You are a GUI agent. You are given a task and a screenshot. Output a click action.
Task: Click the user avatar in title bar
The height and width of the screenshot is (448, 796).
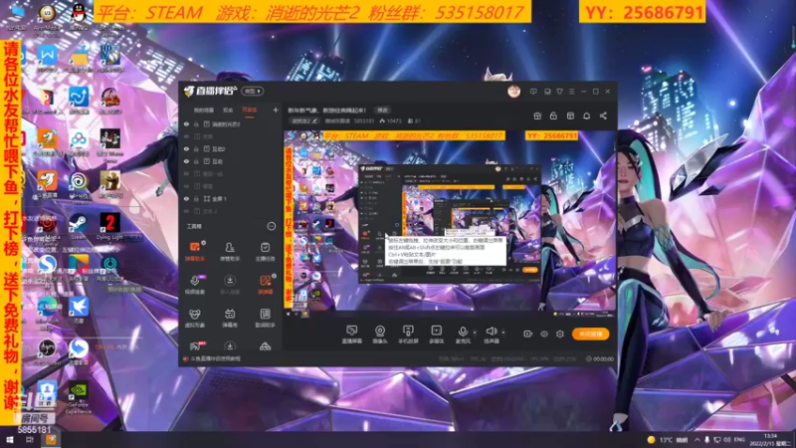pos(513,92)
